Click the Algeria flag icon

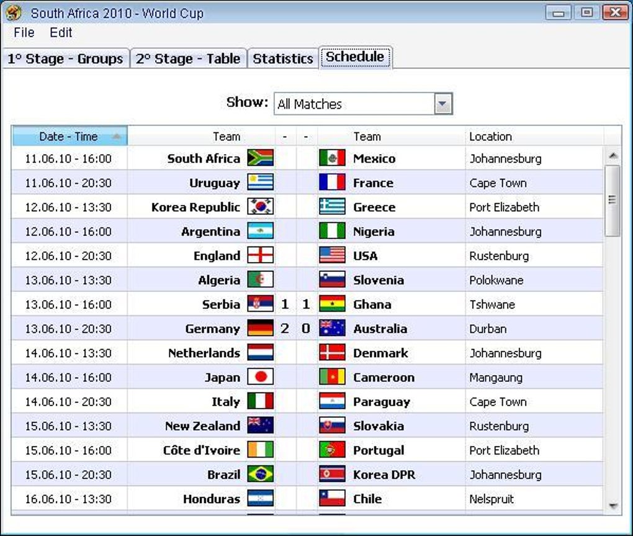click(260, 279)
